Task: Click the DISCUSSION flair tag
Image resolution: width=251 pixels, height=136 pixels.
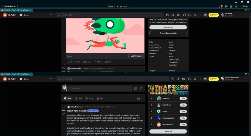Action: (93, 111)
